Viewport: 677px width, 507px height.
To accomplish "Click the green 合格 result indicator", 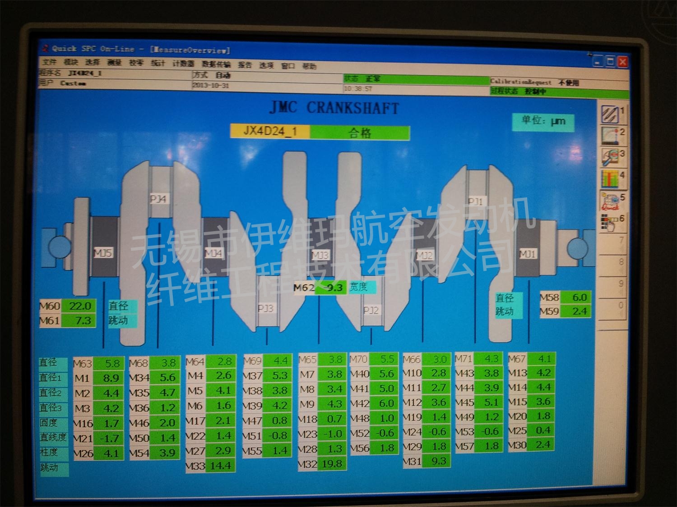I will pos(360,132).
